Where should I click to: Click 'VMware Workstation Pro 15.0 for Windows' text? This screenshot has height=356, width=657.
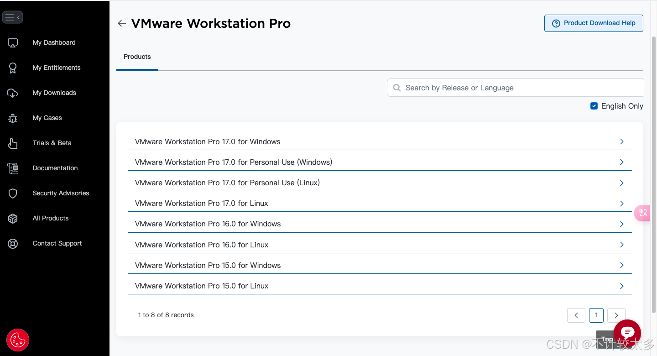(x=208, y=265)
